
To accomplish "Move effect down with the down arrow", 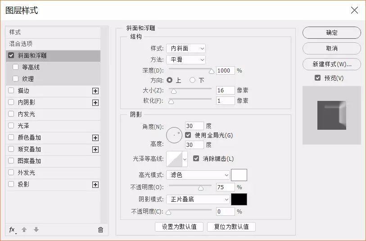I will tap(36, 230).
